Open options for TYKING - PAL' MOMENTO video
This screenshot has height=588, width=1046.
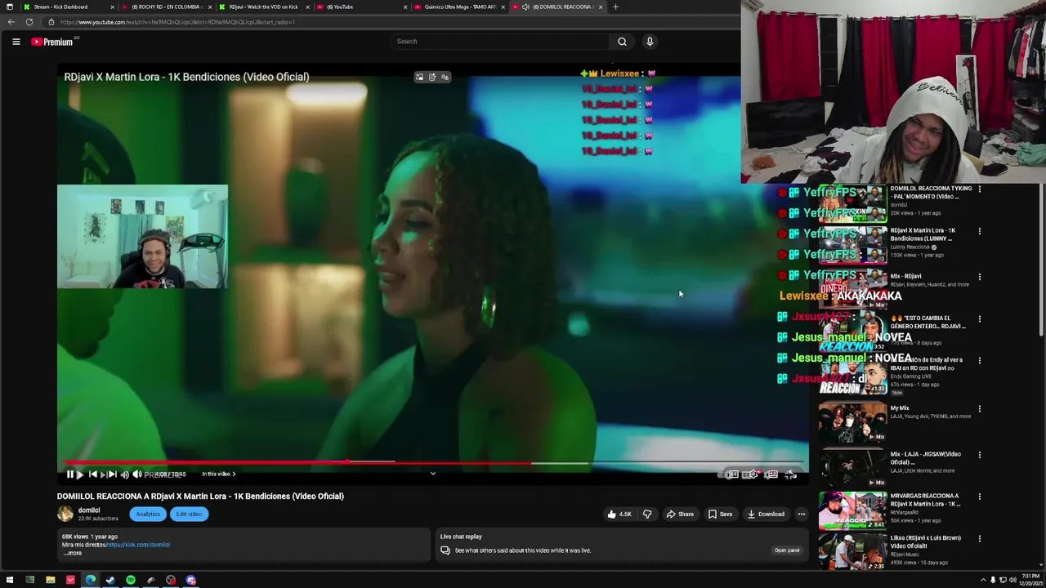tap(980, 189)
